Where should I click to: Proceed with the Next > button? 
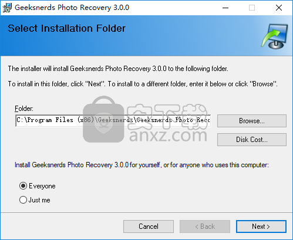click(261, 227)
